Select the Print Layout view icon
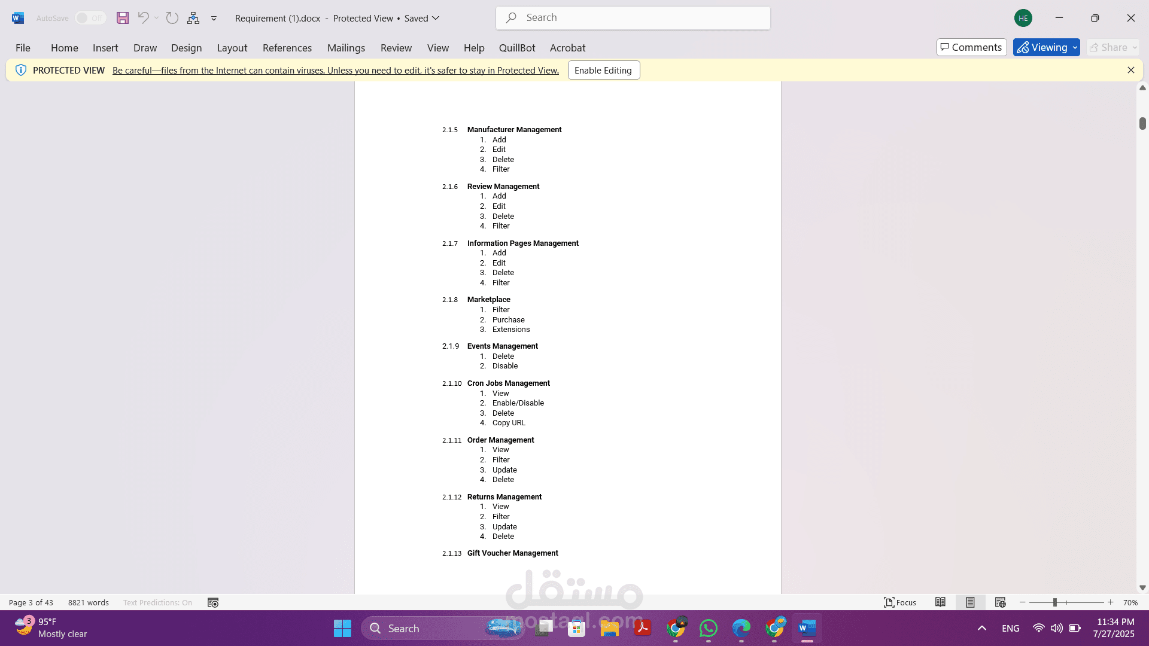 (970, 602)
